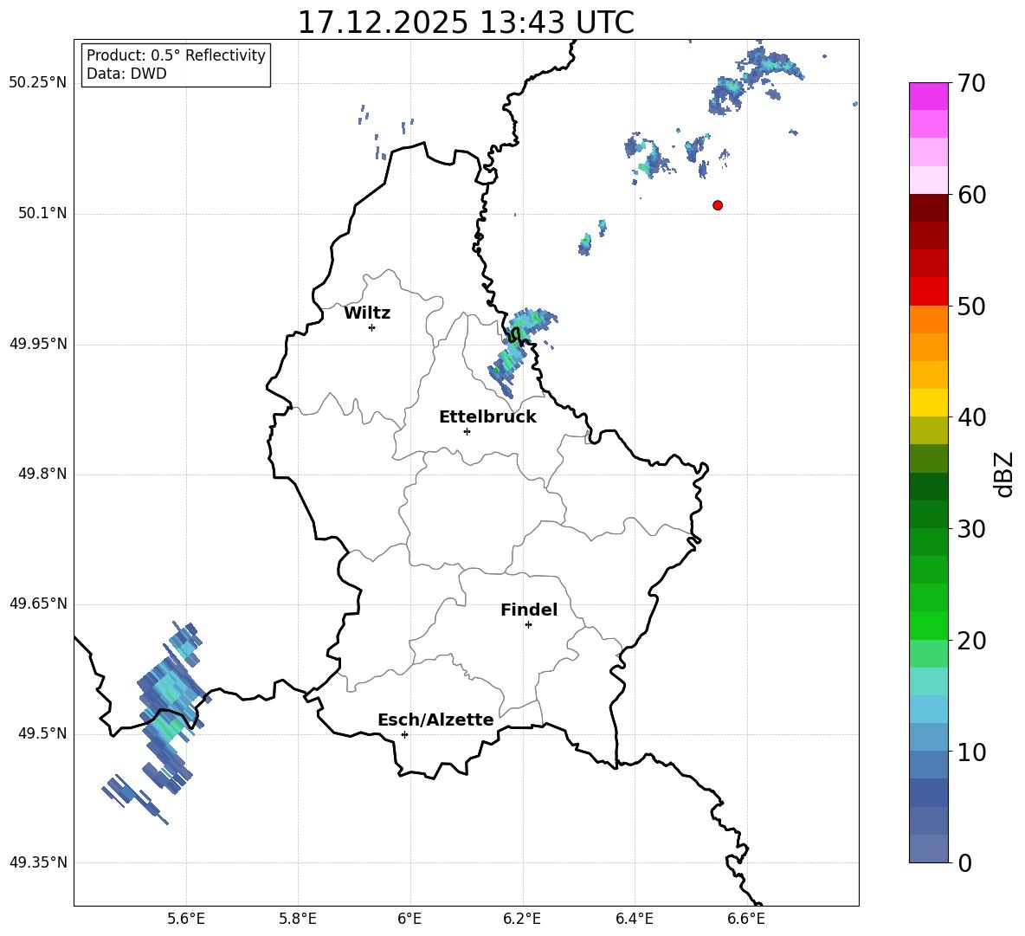This screenshot has width=1025, height=936.
Task: Click the 10 value on the colorbar
Action: pyautogui.click(x=971, y=752)
